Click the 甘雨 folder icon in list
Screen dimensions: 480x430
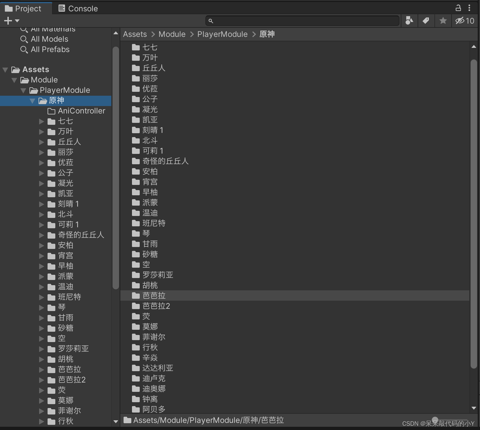coord(136,244)
